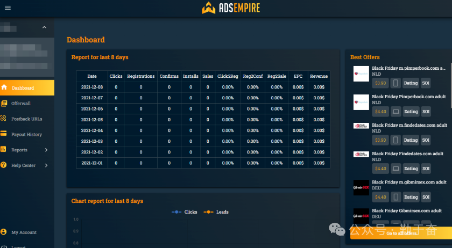Click desktop device icon for Findedates.com adult offer
Viewport: 452px width, 248px height.
coord(396,169)
